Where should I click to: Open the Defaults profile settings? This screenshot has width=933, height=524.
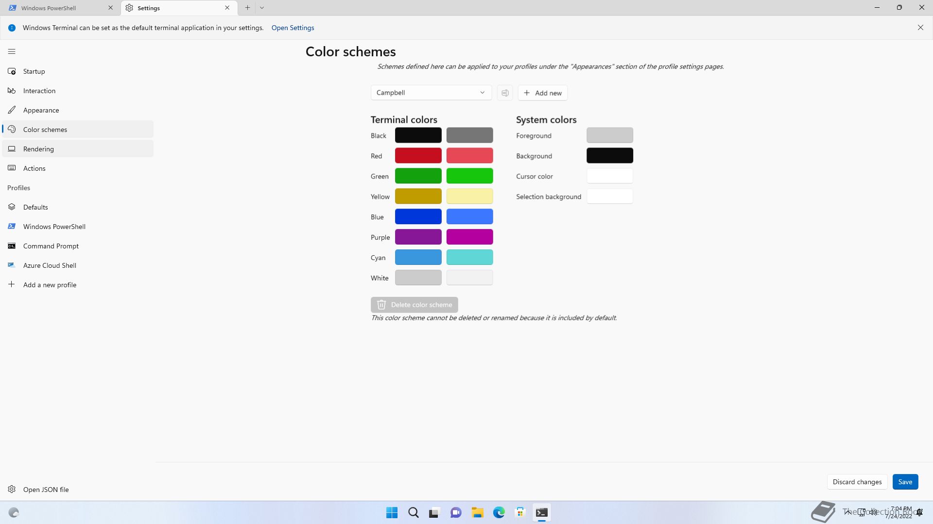tap(78, 207)
